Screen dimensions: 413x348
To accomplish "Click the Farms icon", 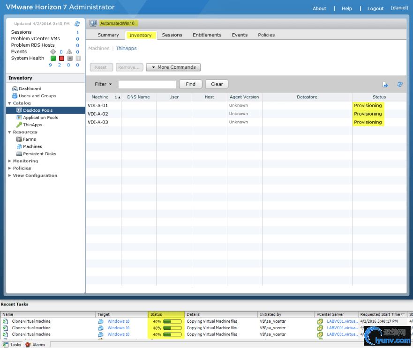I will 19,139.
